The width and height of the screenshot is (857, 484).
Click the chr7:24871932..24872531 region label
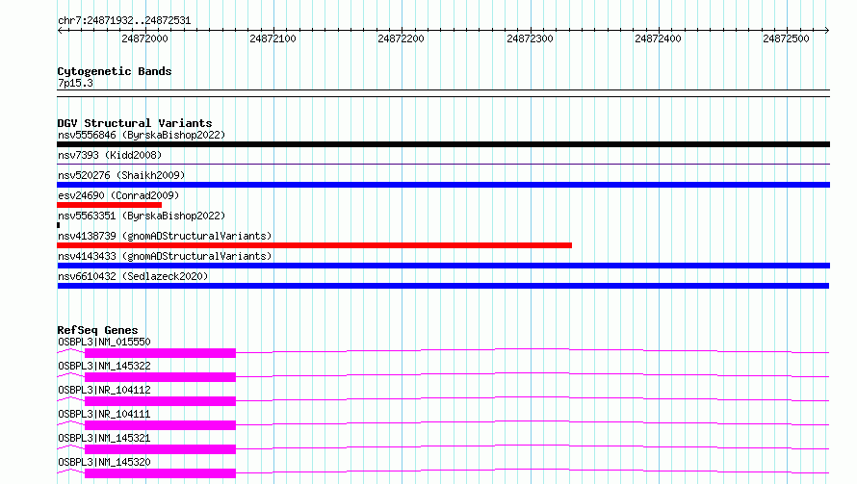(x=124, y=21)
